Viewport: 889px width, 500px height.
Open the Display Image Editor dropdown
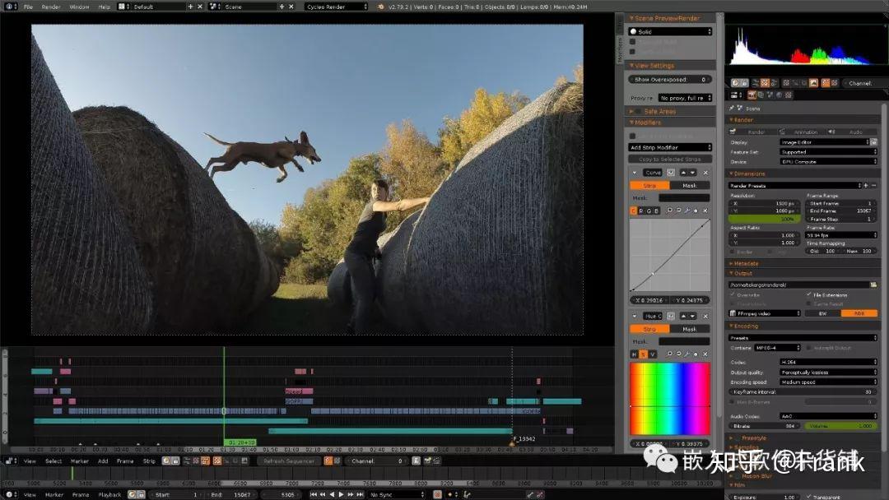(825, 142)
